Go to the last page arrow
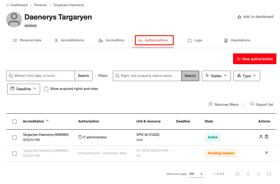This screenshot has width=280, height=184. 269,174
